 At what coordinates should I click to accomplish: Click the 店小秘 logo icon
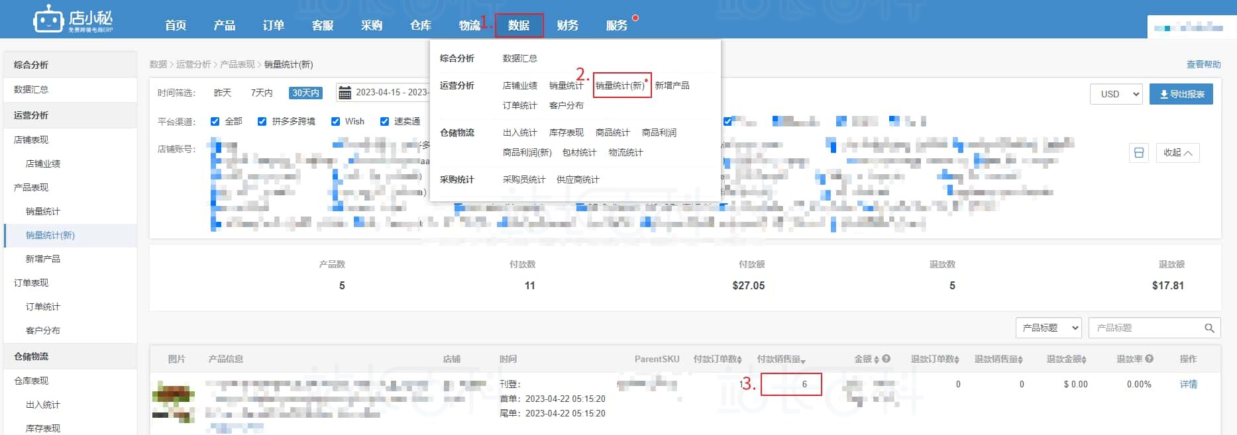(x=48, y=20)
